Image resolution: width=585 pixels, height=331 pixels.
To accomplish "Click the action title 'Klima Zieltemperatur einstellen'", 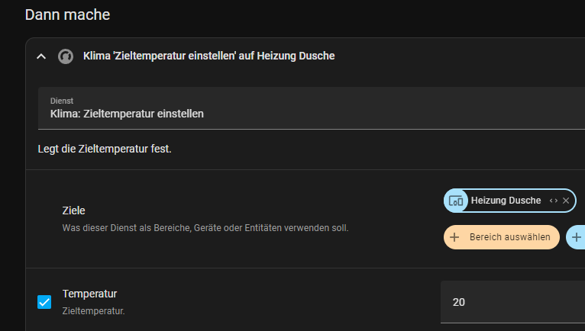I will click(x=208, y=56).
